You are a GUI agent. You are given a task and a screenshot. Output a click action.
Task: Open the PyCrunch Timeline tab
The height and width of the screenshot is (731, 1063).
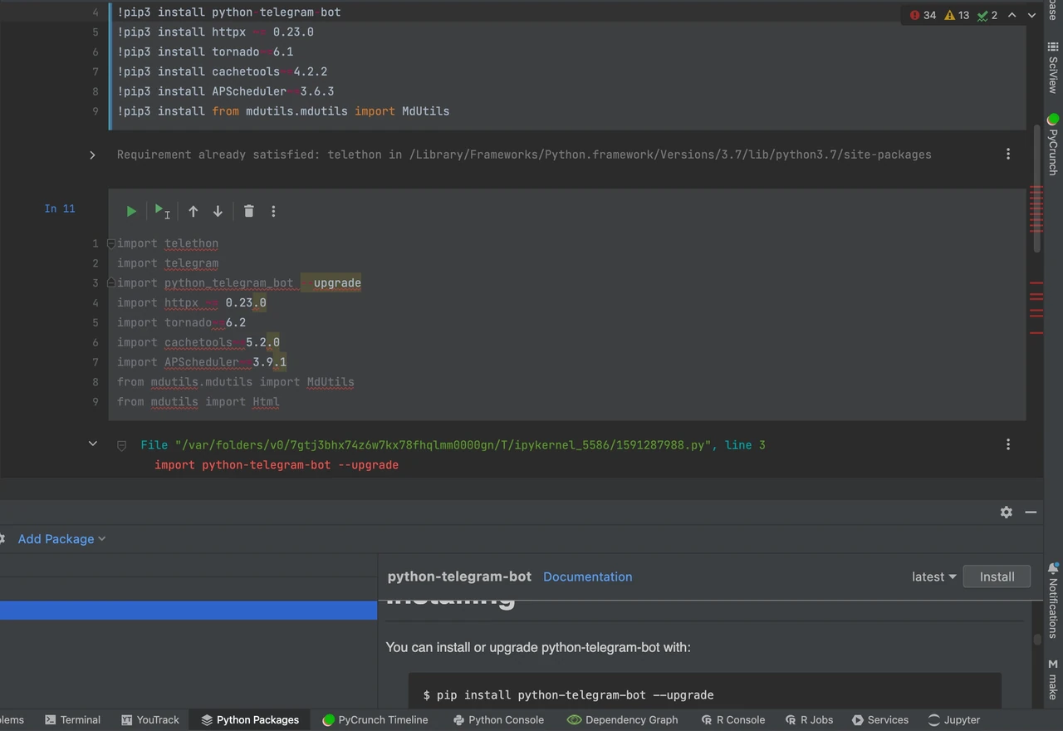tap(375, 720)
